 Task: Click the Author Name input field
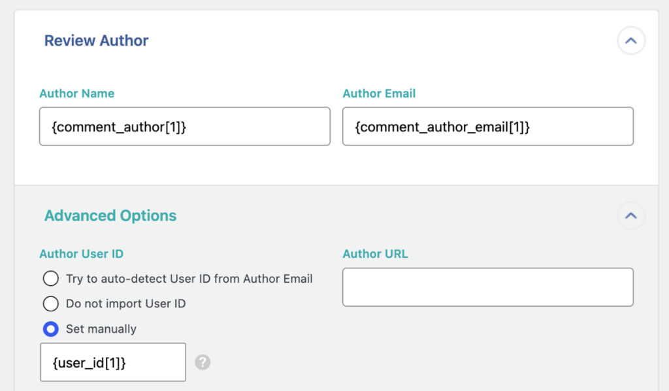[185, 126]
